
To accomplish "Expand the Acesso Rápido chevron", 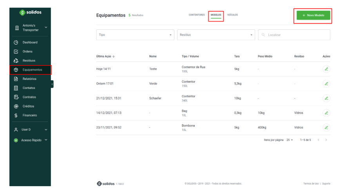I will coord(46,140).
